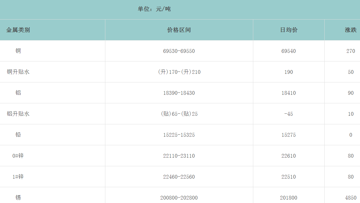The width and height of the screenshot is (360, 203).
Task: Select the 1#锌 daily average 22510
Action: pos(289,177)
